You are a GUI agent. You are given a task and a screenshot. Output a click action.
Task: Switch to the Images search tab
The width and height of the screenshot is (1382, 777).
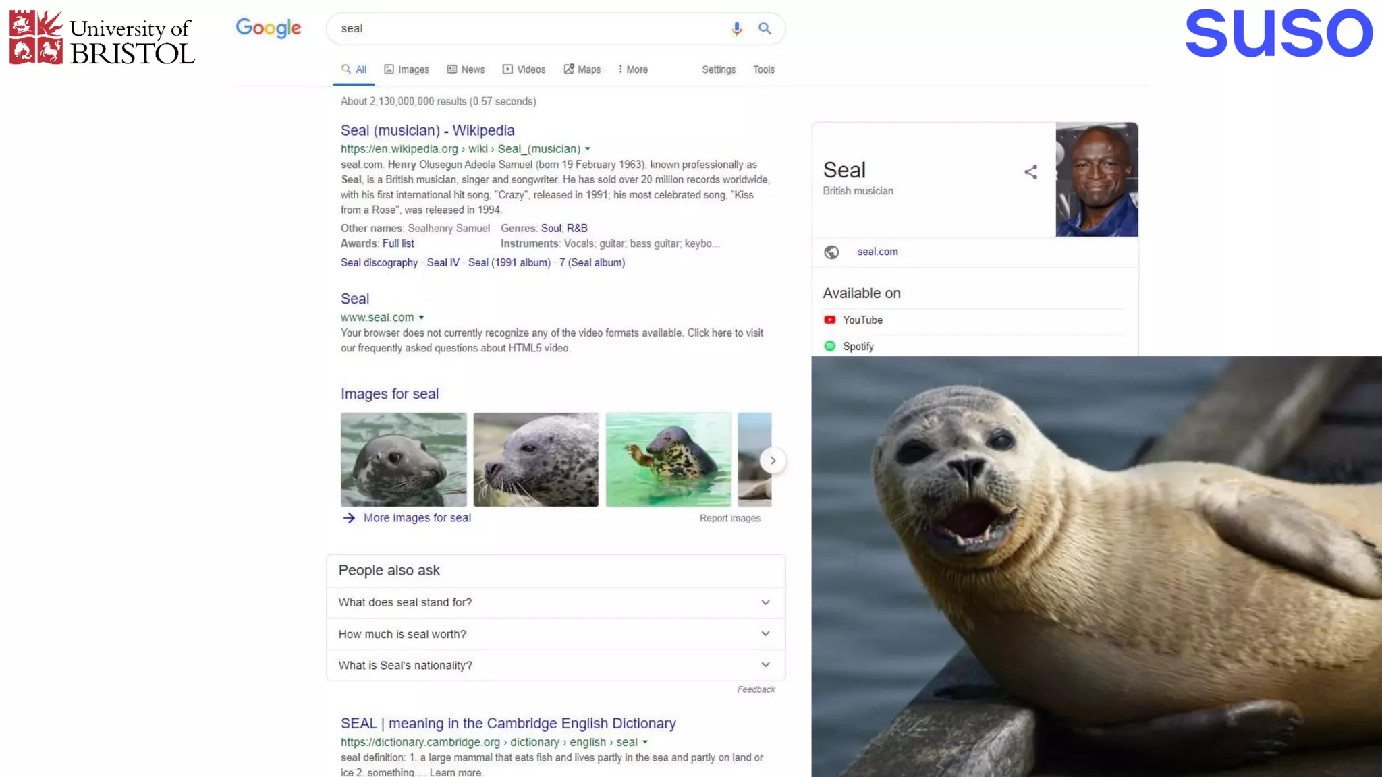[x=406, y=69]
